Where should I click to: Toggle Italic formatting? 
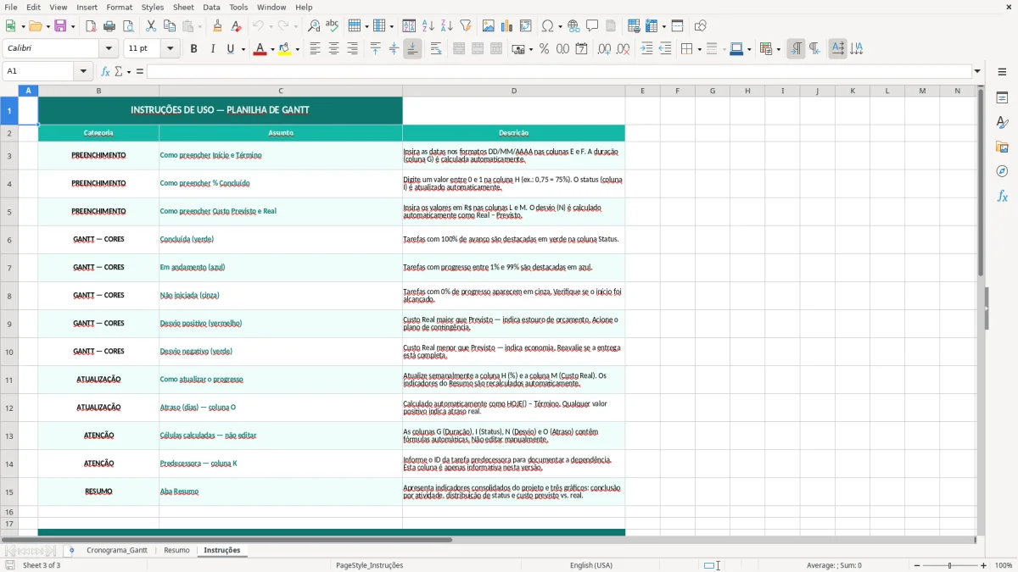point(212,49)
